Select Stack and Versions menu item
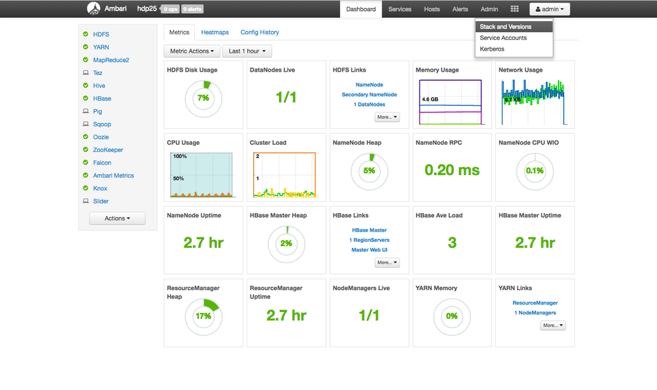 coord(506,27)
